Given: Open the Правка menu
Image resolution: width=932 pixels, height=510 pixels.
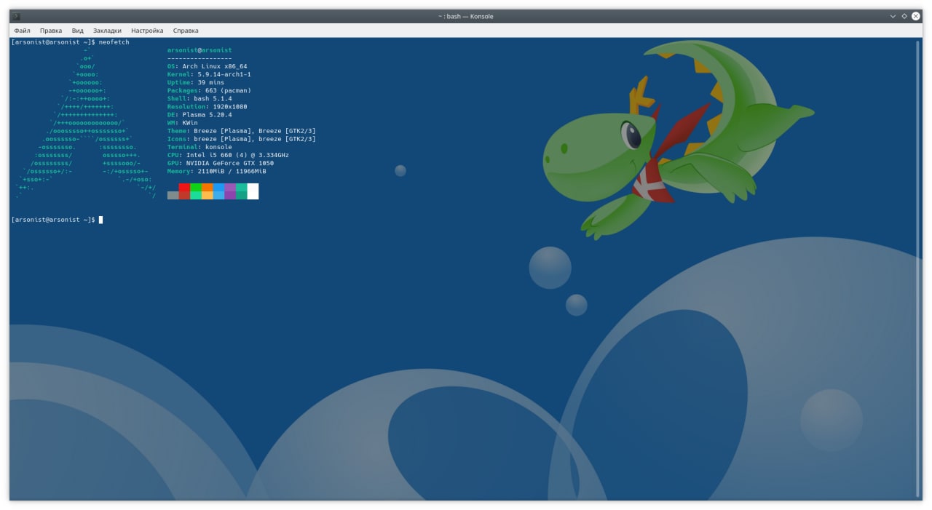Looking at the screenshot, I should pos(51,31).
